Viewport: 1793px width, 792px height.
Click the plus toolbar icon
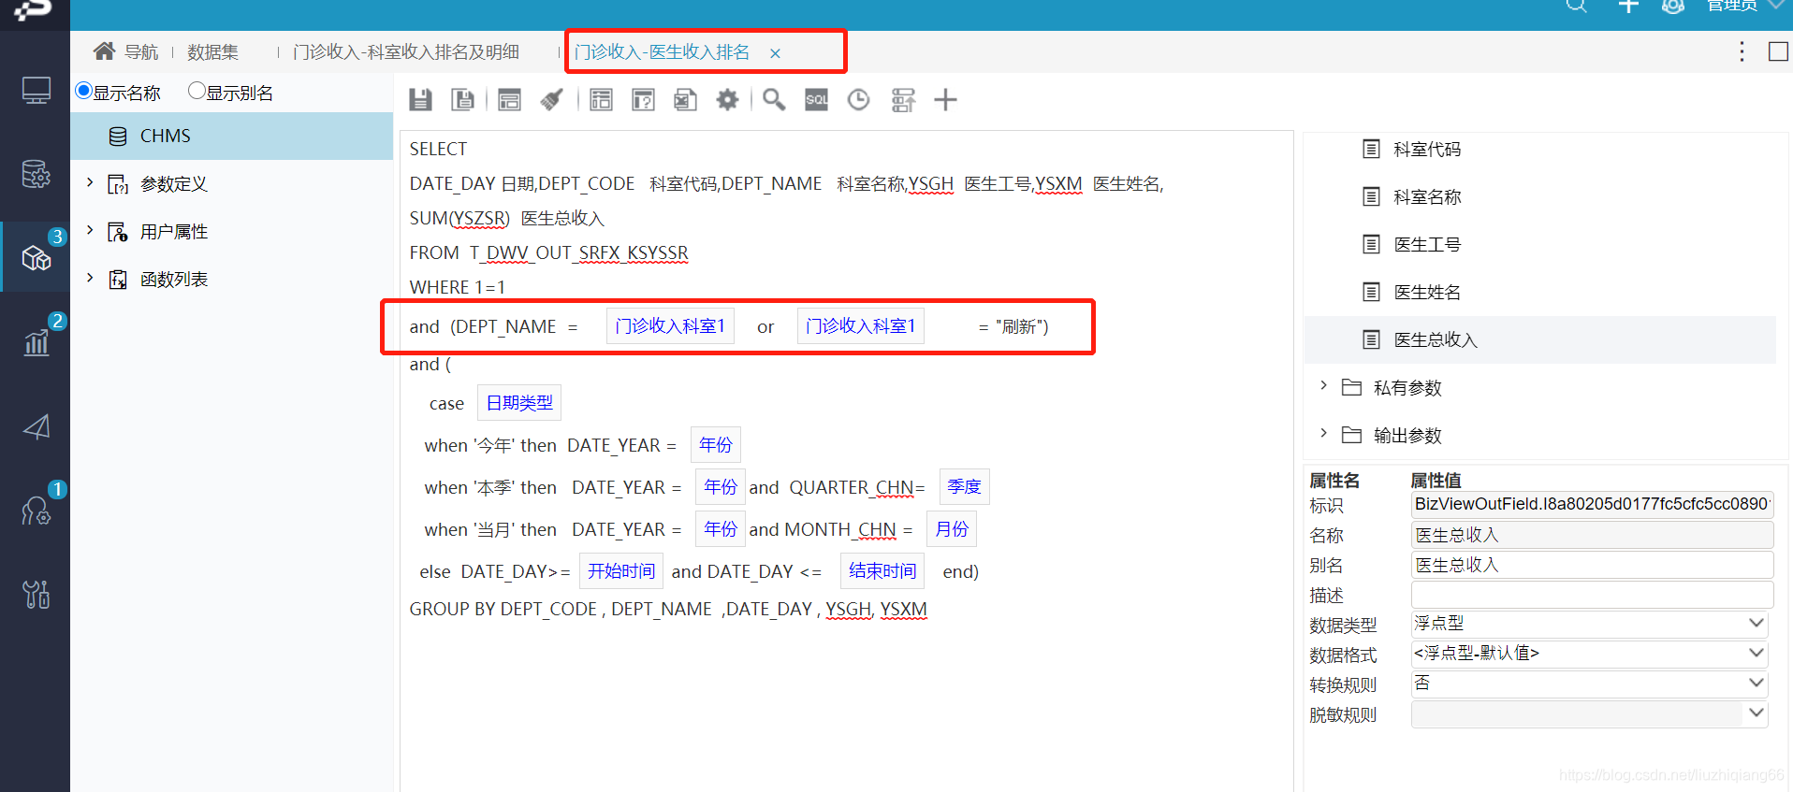(946, 100)
